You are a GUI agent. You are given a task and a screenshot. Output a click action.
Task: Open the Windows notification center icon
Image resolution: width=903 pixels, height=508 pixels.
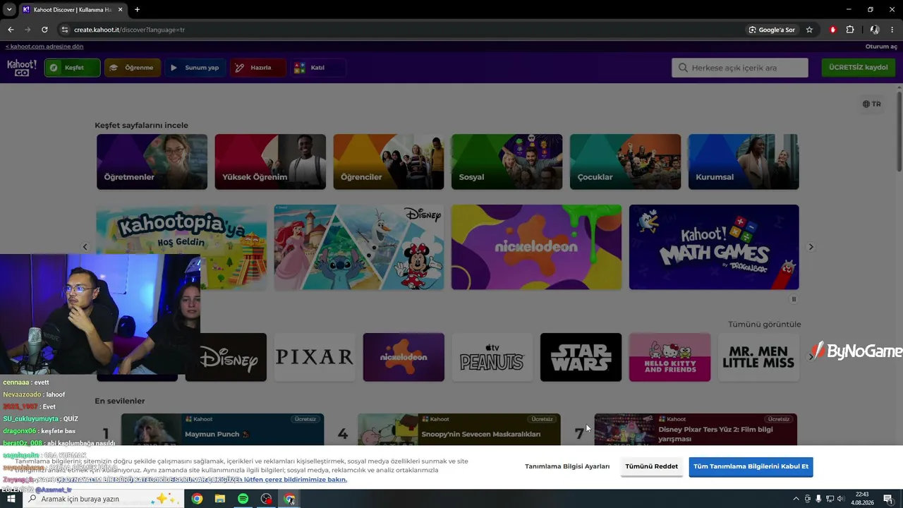(888, 499)
